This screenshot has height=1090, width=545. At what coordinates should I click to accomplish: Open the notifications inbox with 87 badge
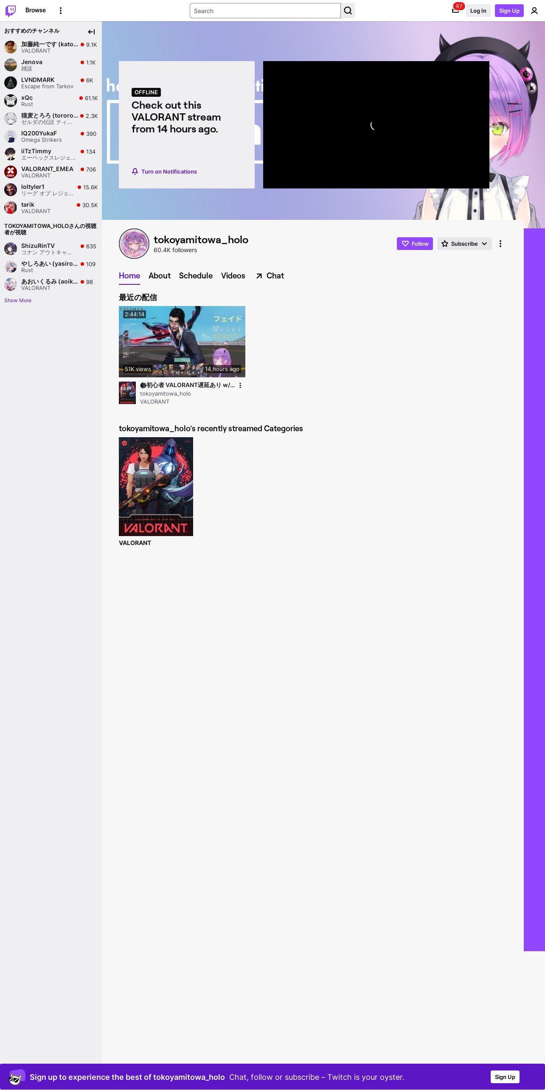tap(455, 11)
